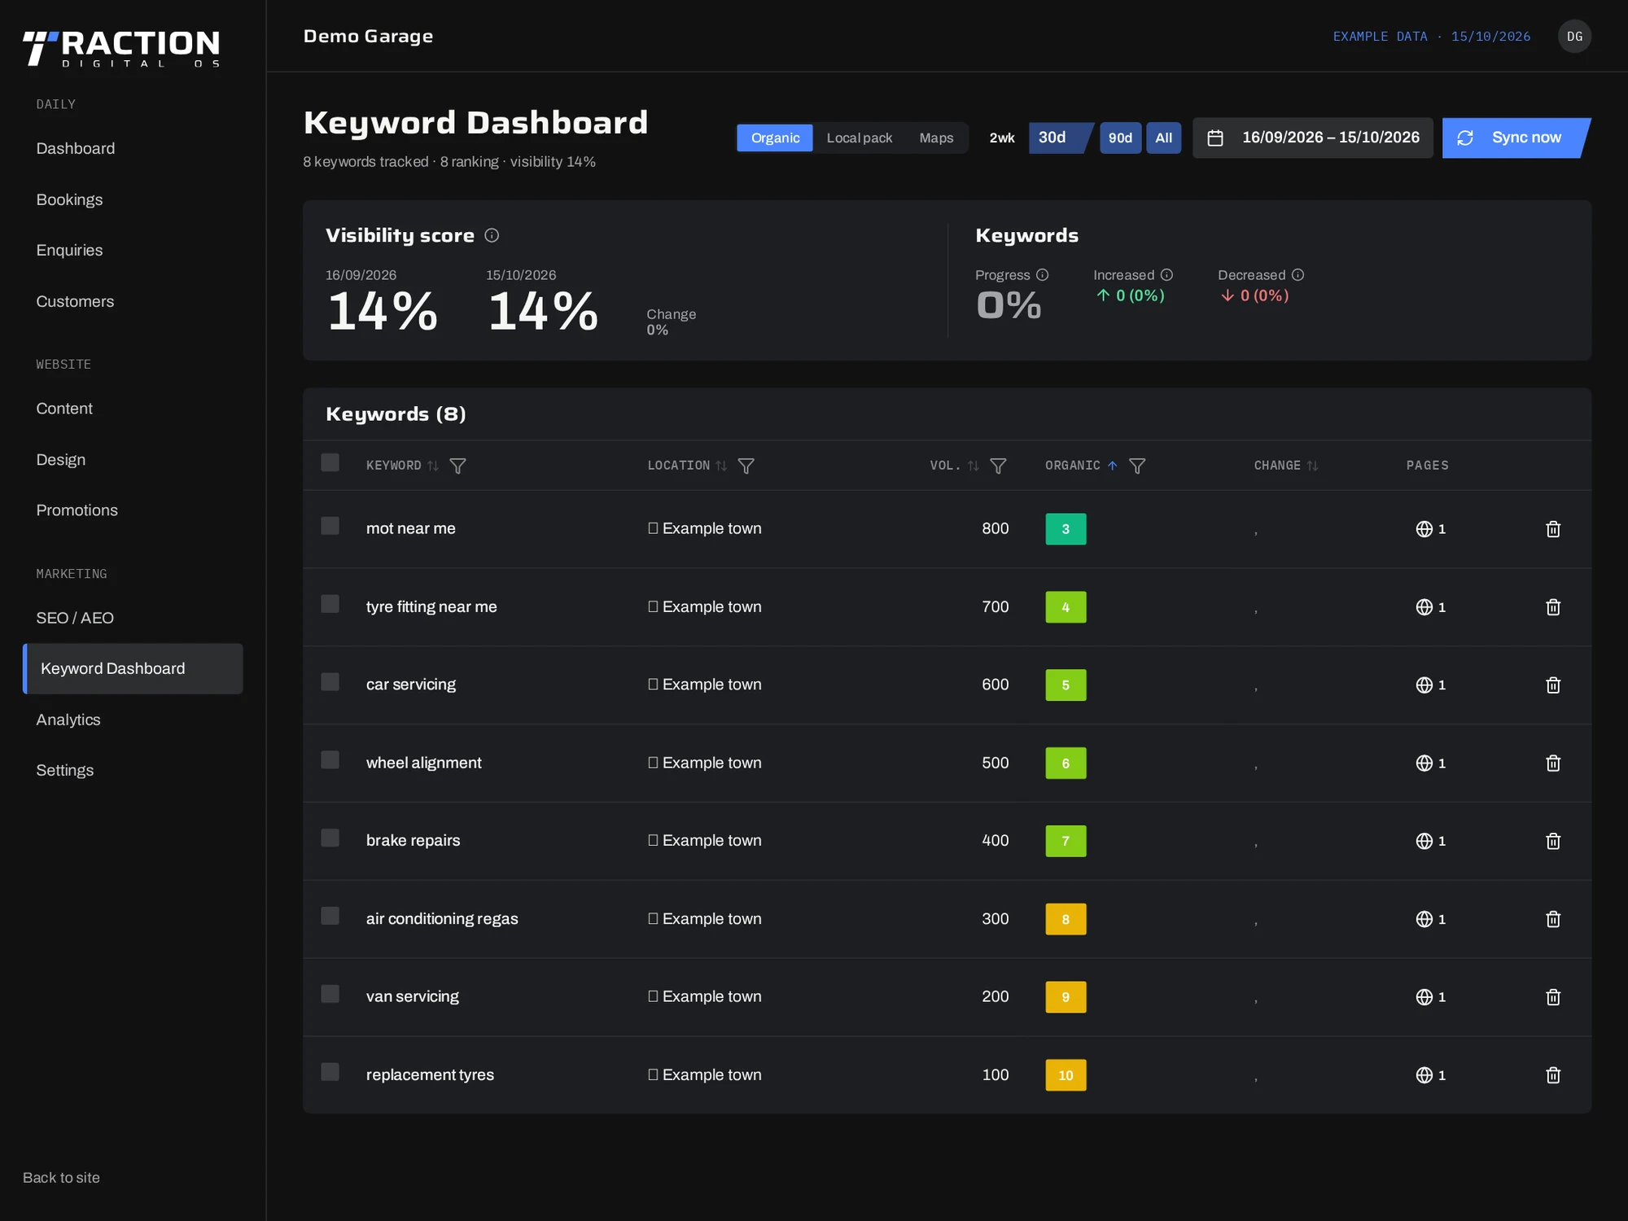Sort by the Vol. column arrows
The image size is (1628, 1221).
pyautogui.click(x=973, y=466)
